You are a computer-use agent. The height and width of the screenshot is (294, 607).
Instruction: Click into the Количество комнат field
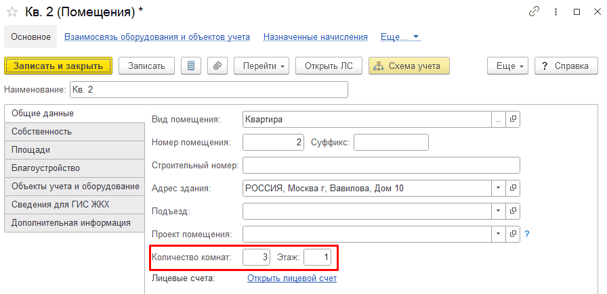[257, 258]
